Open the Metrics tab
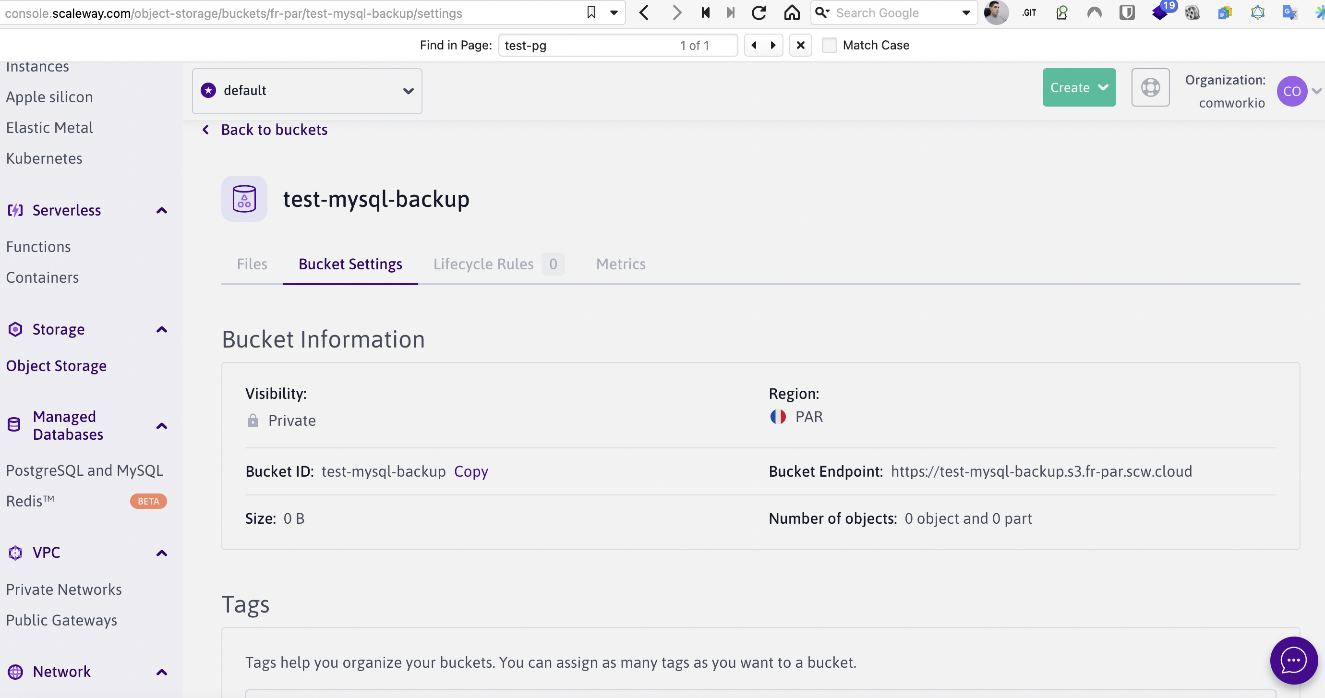Screen dimensions: 1325x698 621,264
